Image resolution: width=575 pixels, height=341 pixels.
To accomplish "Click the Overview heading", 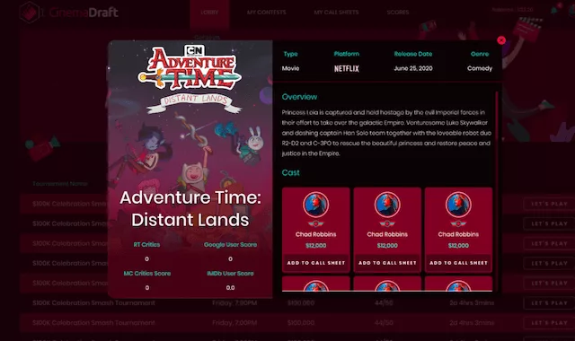I will (x=299, y=97).
